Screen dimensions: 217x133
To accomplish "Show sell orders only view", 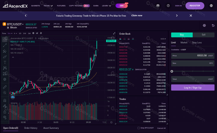I will tap(129, 39).
